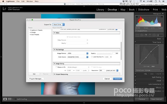Enable the Resize to Fit checkbox

click(56, 67)
